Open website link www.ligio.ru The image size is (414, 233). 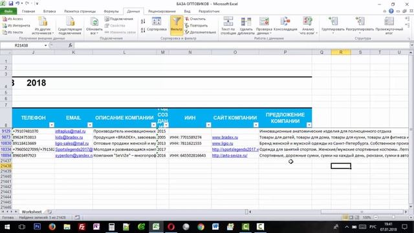pyautogui.click(x=223, y=143)
